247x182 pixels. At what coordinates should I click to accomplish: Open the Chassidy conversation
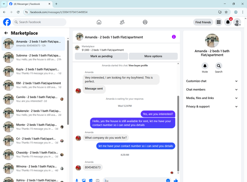coord(33,154)
